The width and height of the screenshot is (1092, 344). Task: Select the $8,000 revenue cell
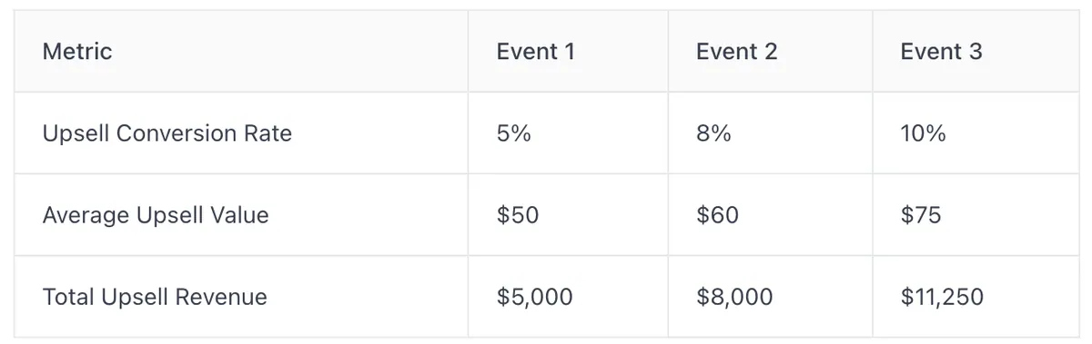734,297
